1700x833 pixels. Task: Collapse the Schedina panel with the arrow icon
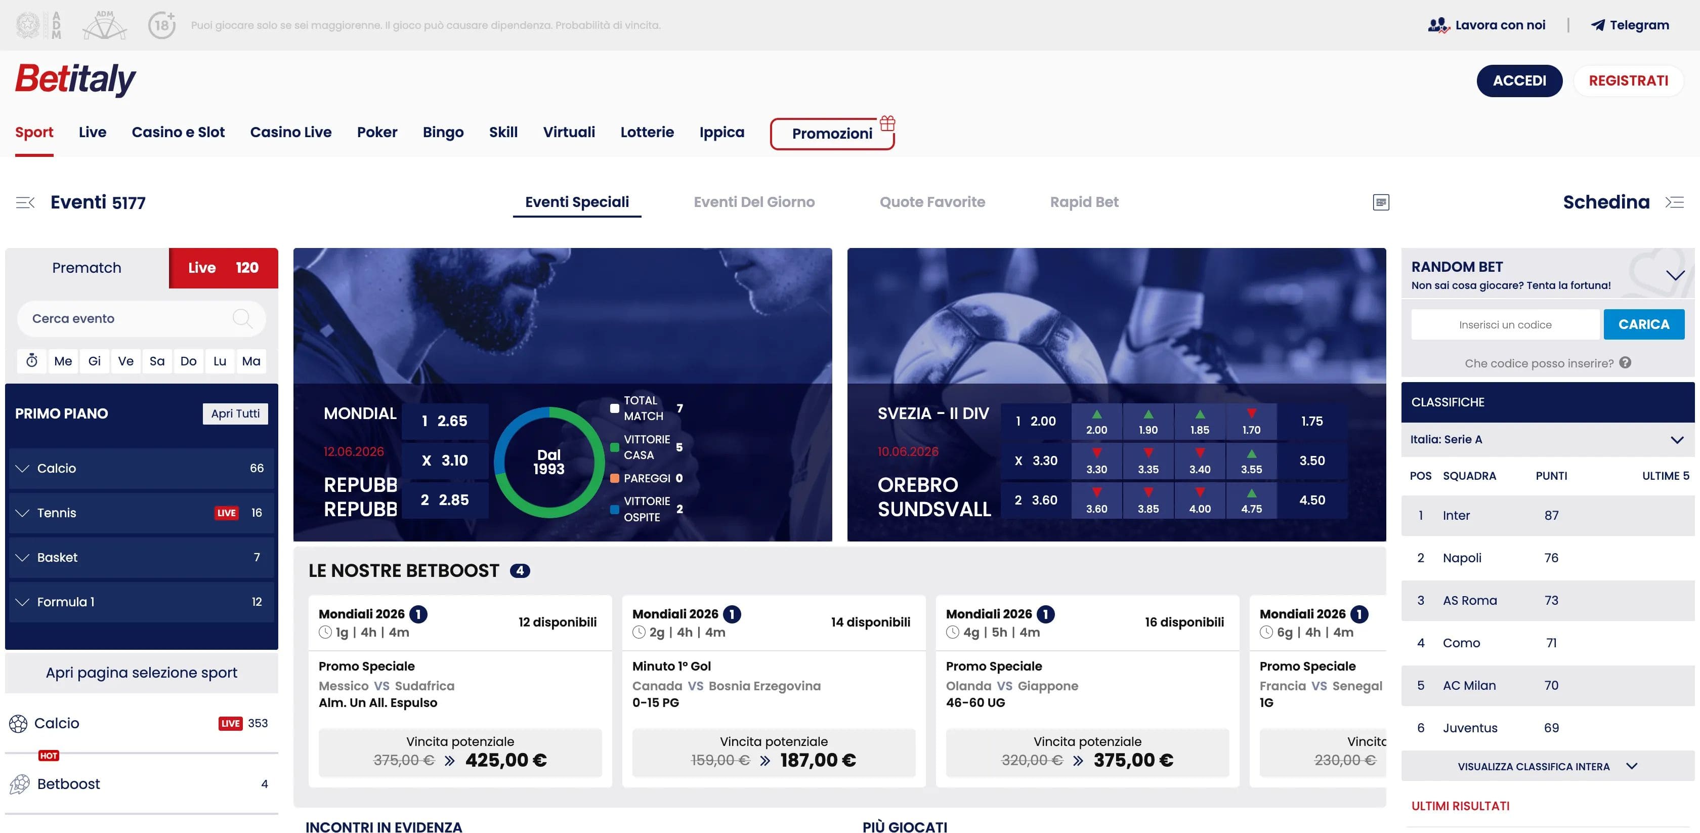coord(1675,202)
